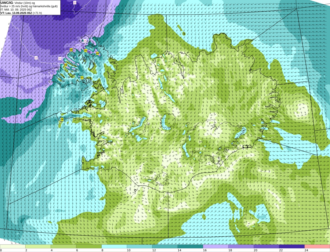Click the title text 'UWC/IG: Vindur (10m) og'
Viewport: 330px width, 252px height.
pyautogui.click(x=18, y=3)
